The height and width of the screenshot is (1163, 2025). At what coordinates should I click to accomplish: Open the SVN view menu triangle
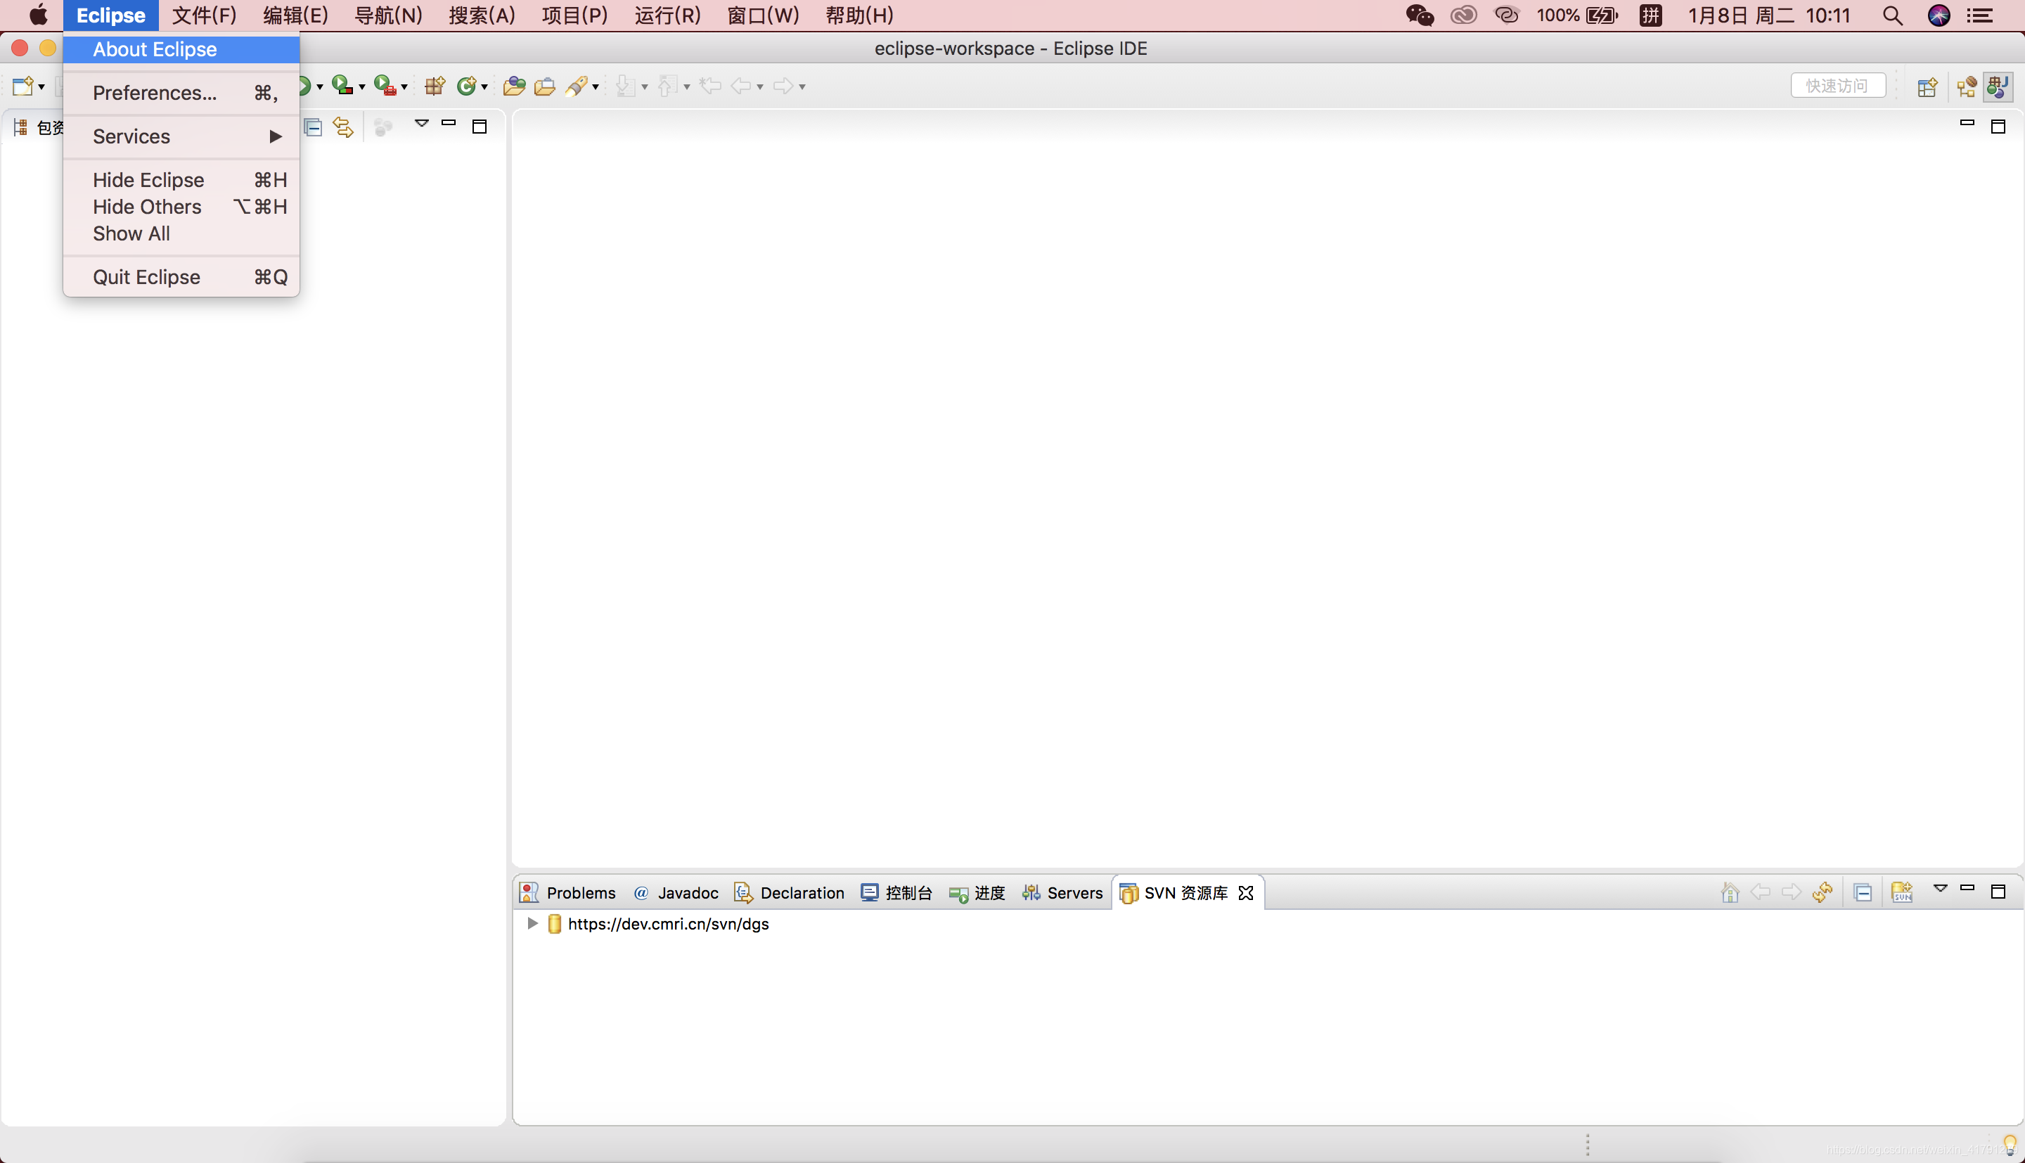(1941, 888)
